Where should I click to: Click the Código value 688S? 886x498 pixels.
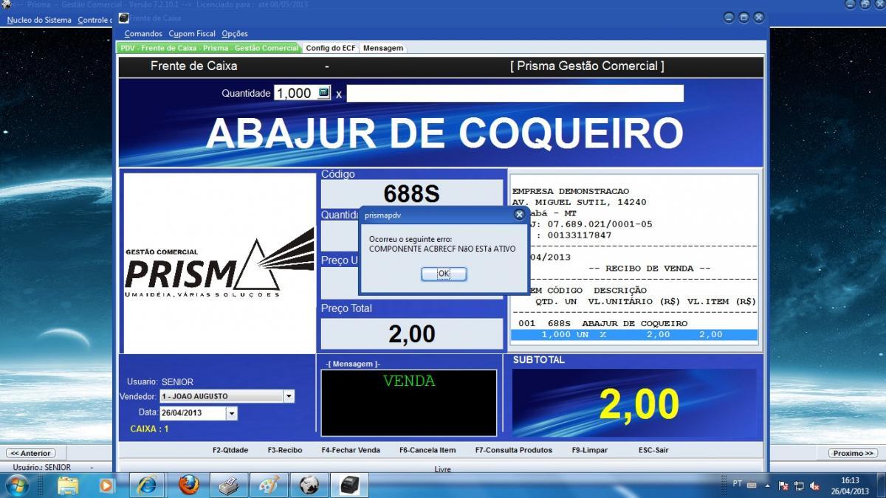[412, 194]
